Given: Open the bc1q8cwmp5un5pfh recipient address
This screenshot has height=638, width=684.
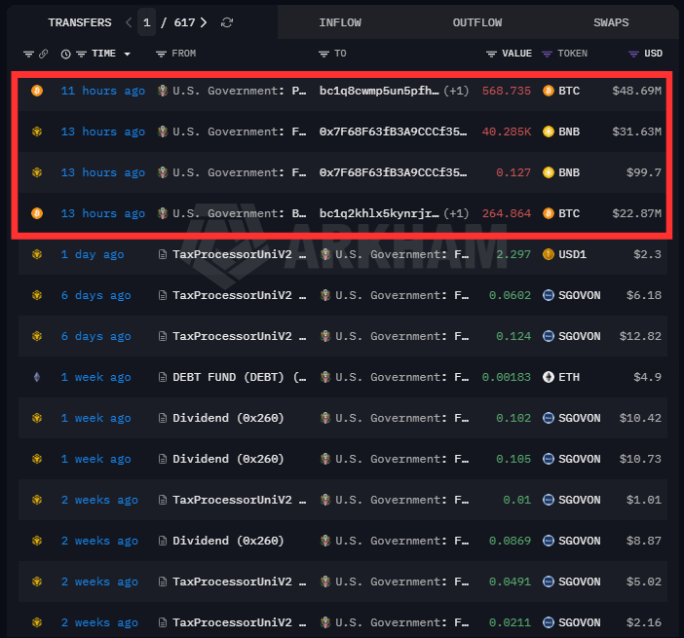Looking at the screenshot, I should pyautogui.click(x=379, y=91).
